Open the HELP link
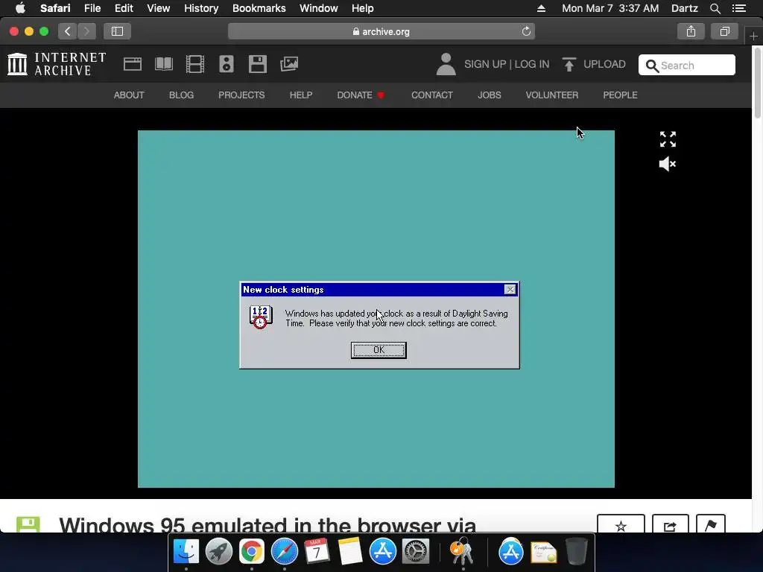The image size is (763, 572). (x=301, y=95)
